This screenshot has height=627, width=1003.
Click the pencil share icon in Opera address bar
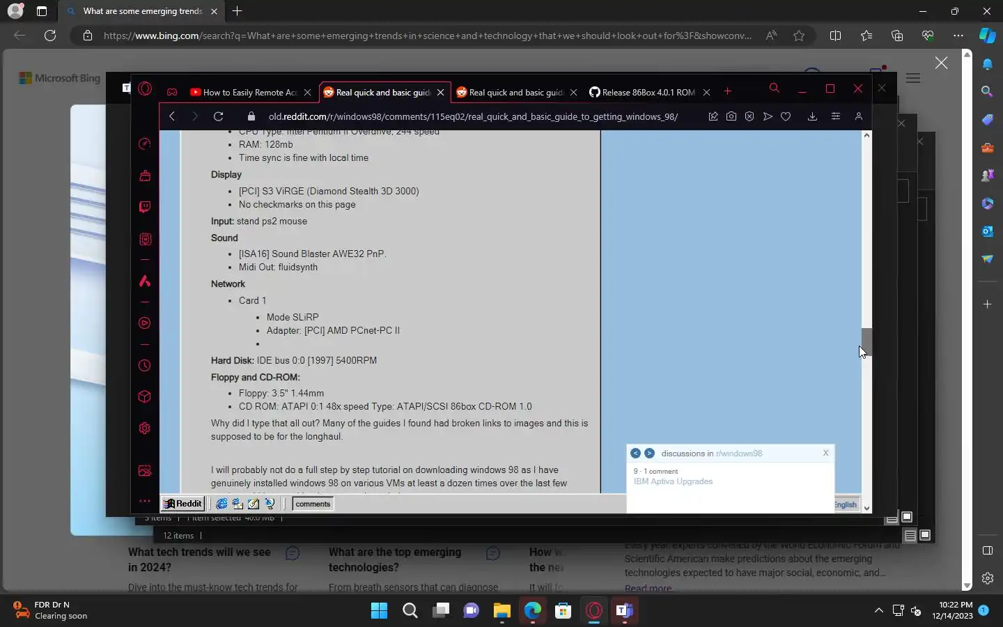tap(713, 116)
